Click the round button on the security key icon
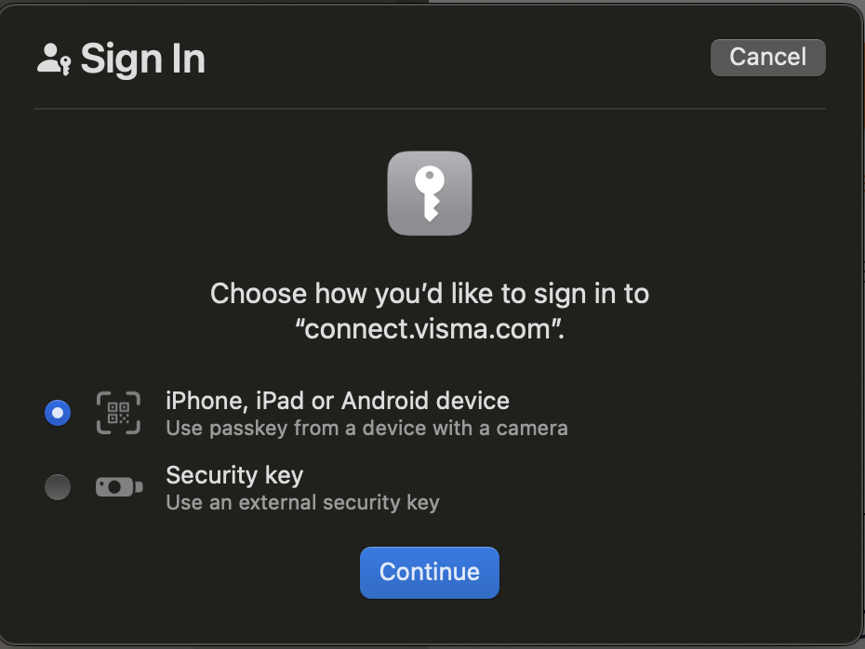865x649 pixels. (114, 486)
